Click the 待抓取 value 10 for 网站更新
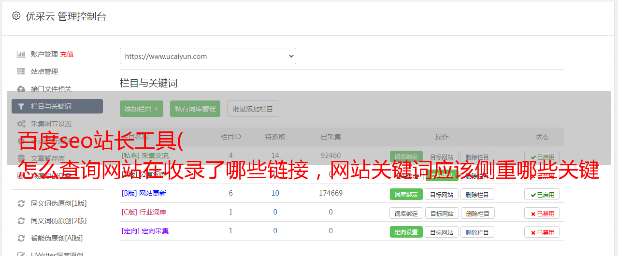Image resolution: width=618 pixels, height=256 pixels. pos(275,193)
